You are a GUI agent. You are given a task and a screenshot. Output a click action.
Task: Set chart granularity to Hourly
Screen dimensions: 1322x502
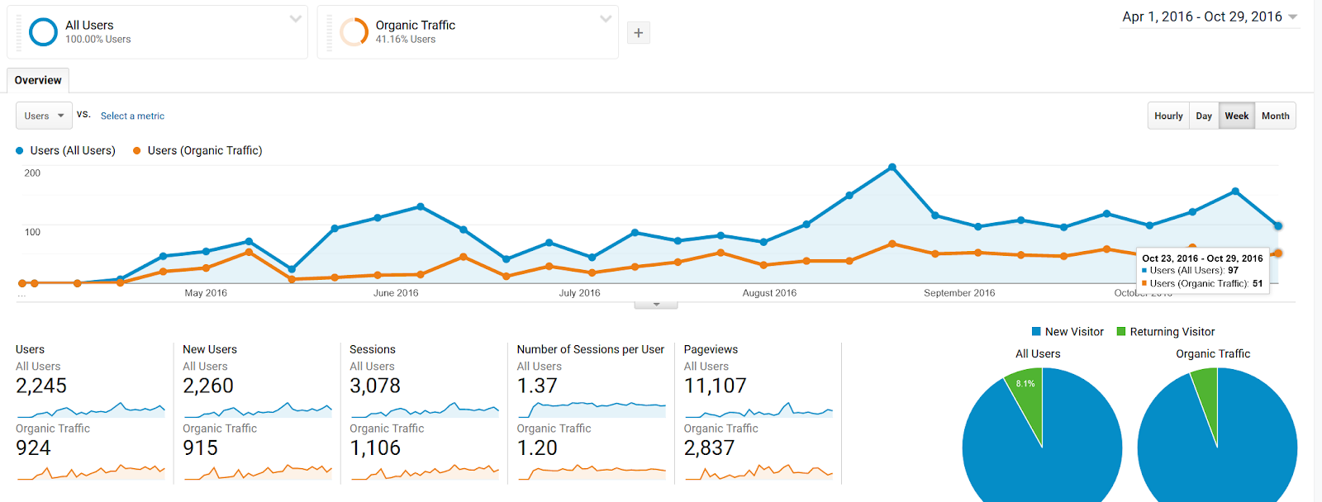pos(1168,116)
